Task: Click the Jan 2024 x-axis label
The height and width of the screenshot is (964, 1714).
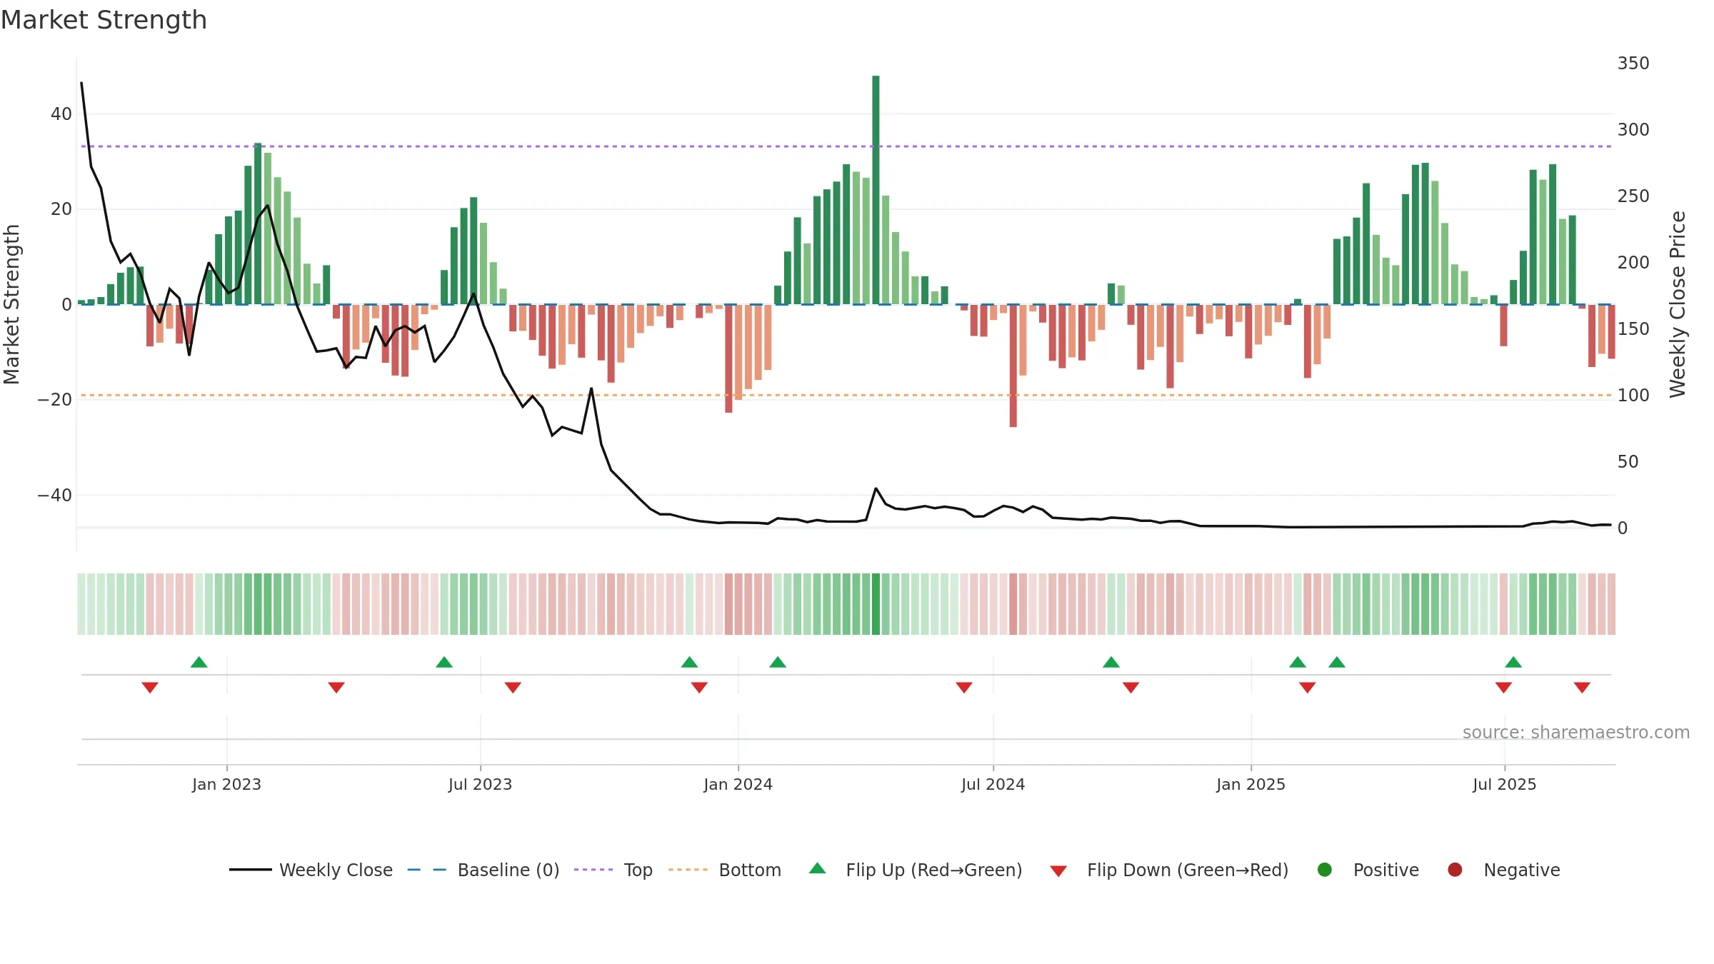Action: point(738,784)
